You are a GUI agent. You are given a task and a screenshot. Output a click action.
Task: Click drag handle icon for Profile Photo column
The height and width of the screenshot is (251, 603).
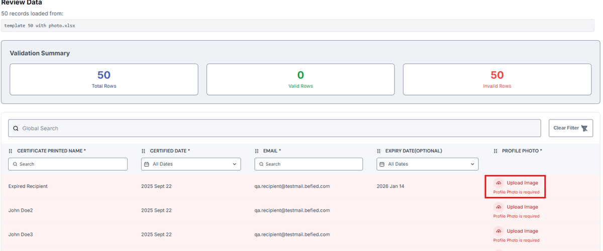click(496, 151)
